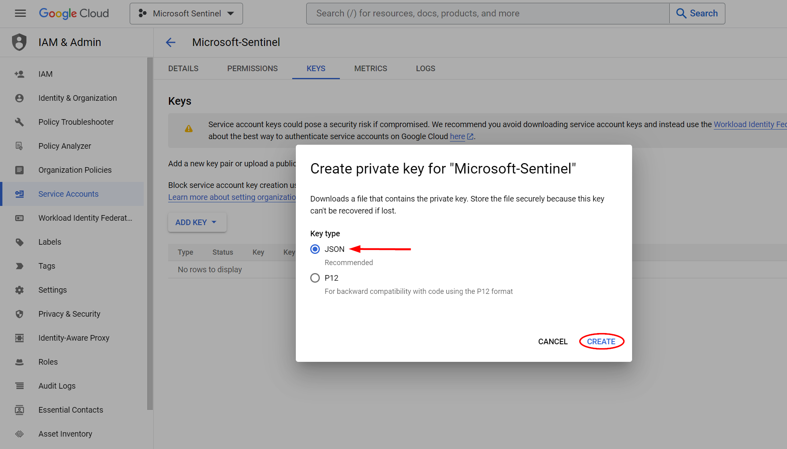Click CANCEL to dismiss dialog
The height and width of the screenshot is (449, 787).
coord(552,341)
